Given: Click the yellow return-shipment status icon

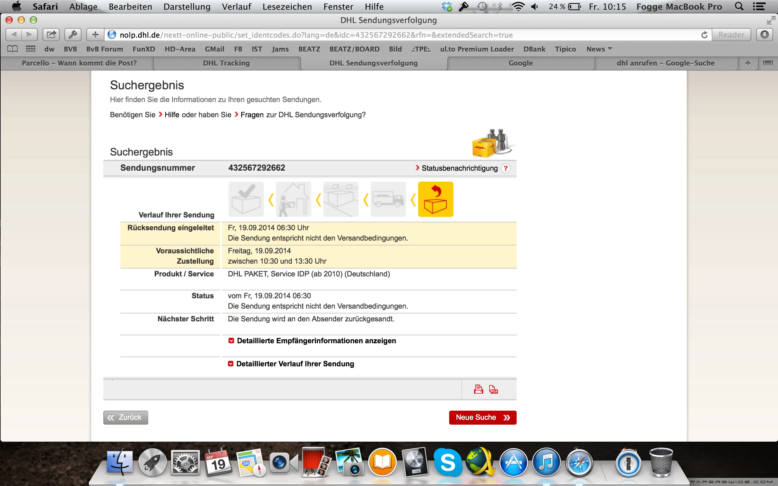Looking at the screenshot, I should click(435, 199).
